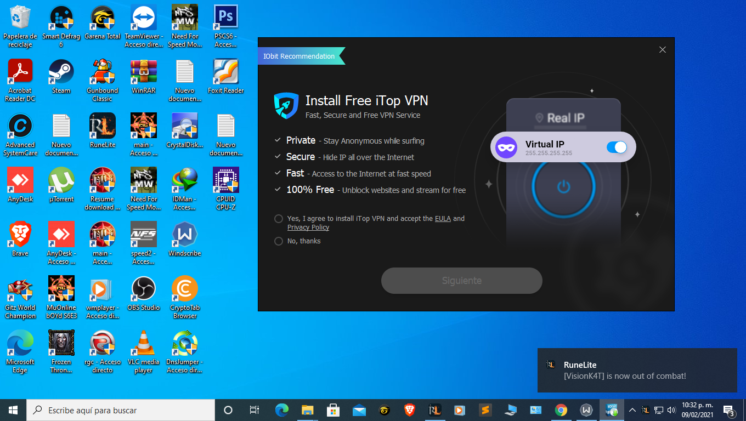Click the 'Install Free iTop VPN' heading

pos(366,101)
